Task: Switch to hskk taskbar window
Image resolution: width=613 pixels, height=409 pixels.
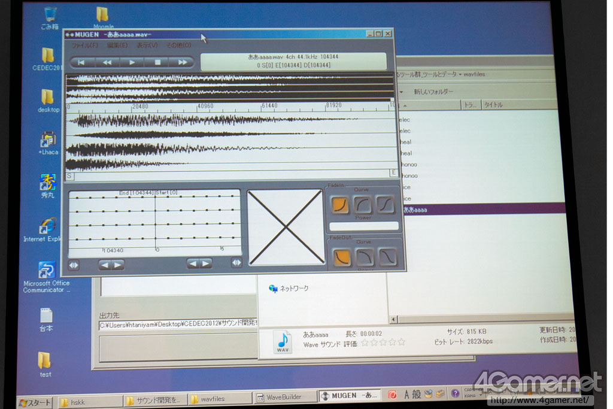Action: click(x=89, y=402)
